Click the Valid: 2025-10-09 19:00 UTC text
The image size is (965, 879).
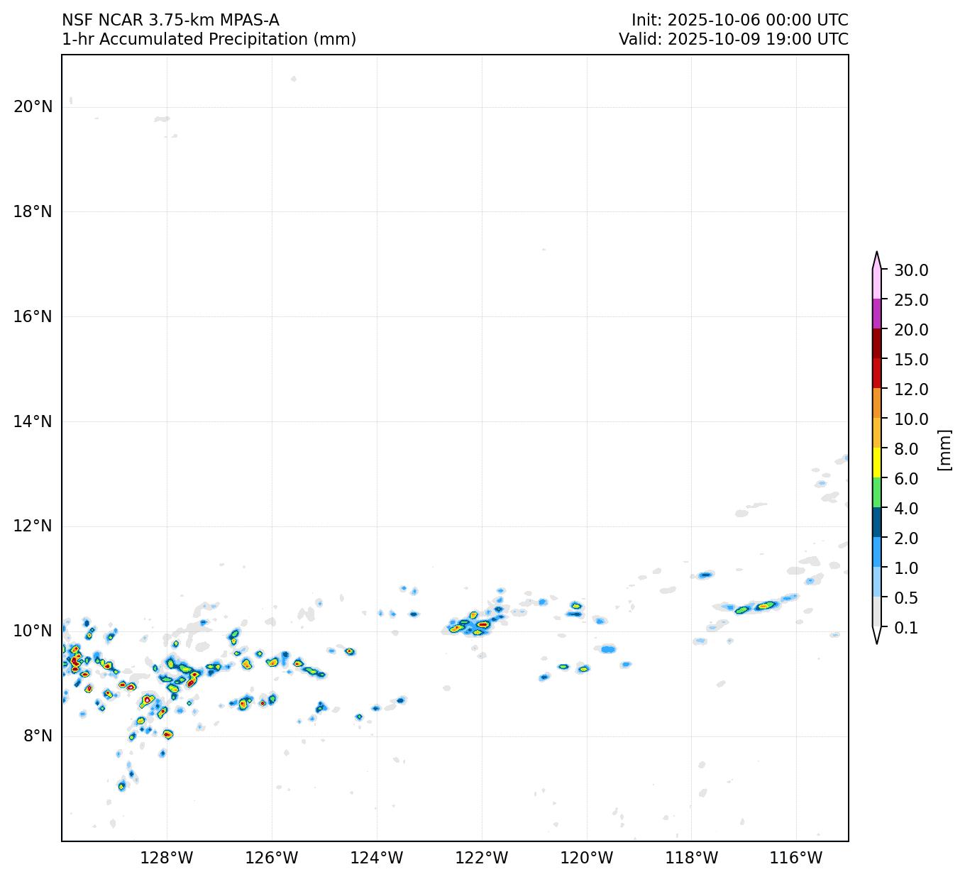coord(733,40)
